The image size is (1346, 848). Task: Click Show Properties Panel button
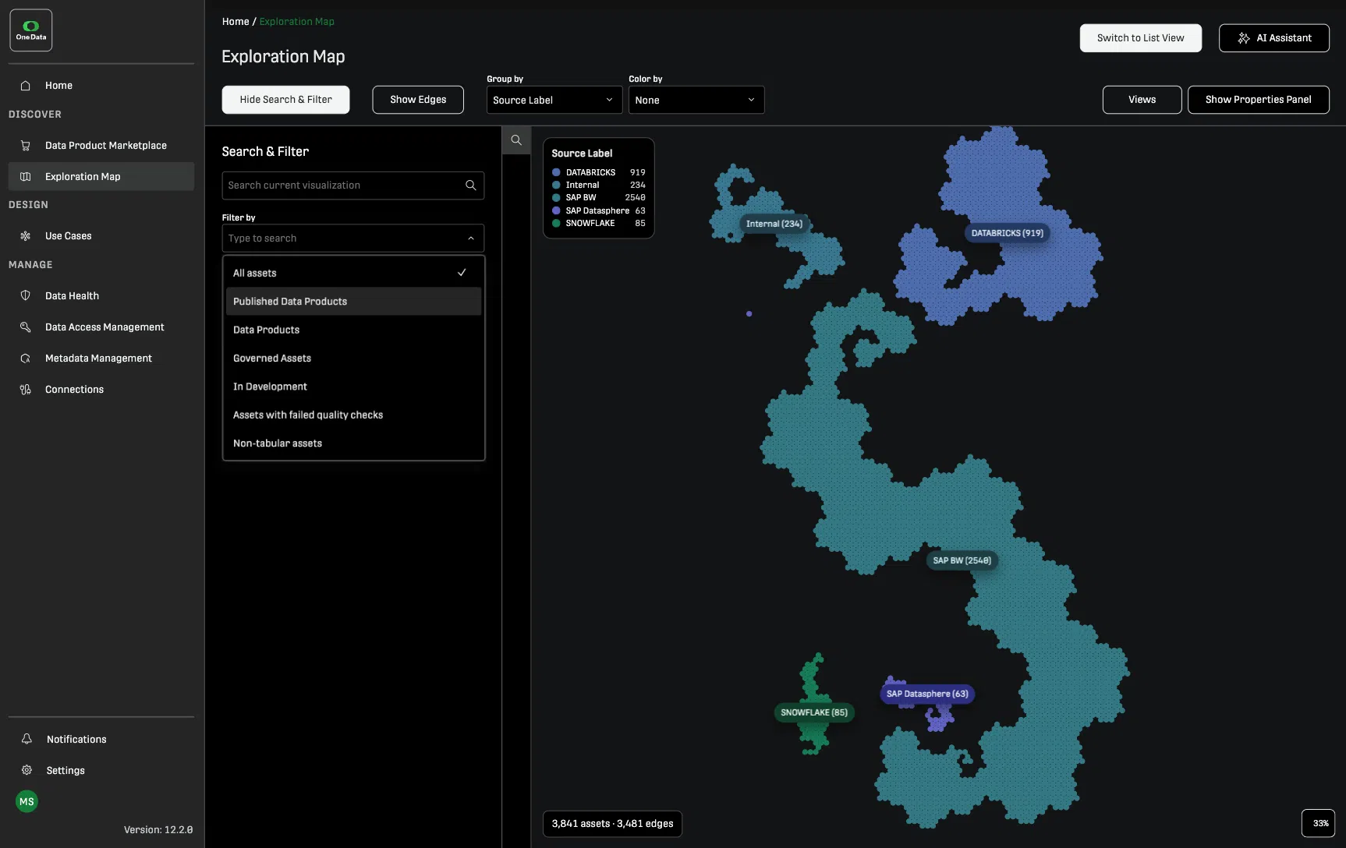pyautogui.click(x=1258, y=100)
